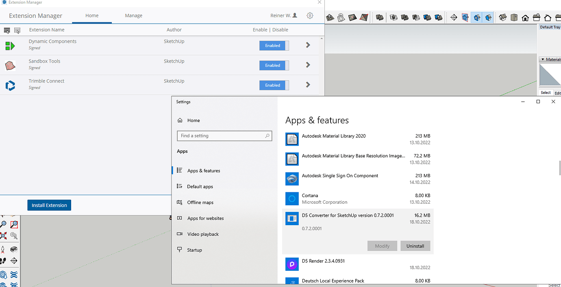Click the current material preview swatch
Screen dimensions: 561x287
coord(550,76)
